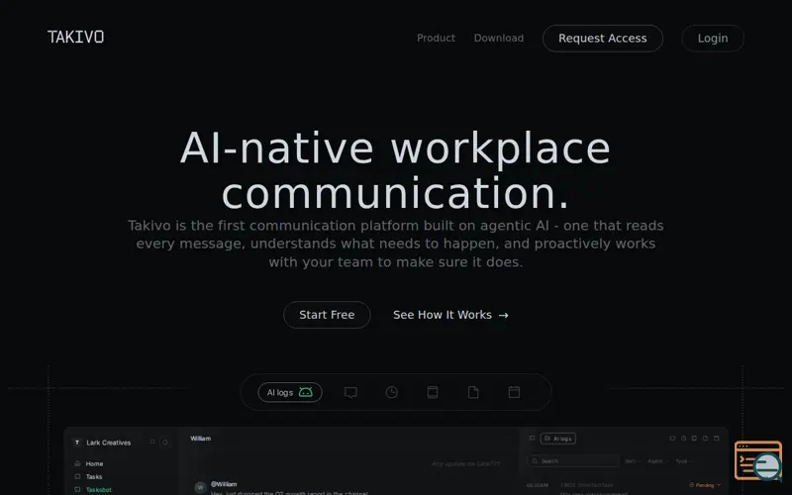Click the clock icon in preview panel header
This screenshot has height=495, width=792.
pyautogui.click(x=683, y=439)
